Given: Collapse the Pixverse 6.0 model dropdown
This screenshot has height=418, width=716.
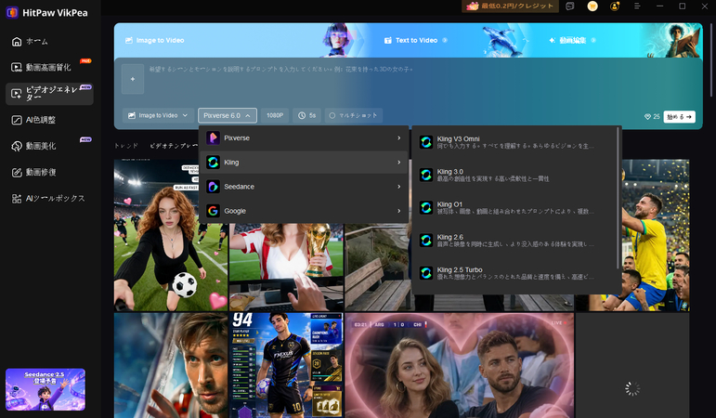Looking at the screenshot, I should point(228,115).
